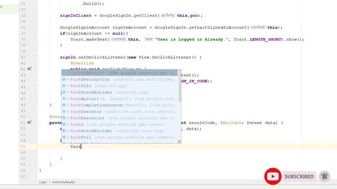This screenshot has width=337, height=189.
Task: Click the class icon beside TaskCompletionSource
Action: pos(64,105)
